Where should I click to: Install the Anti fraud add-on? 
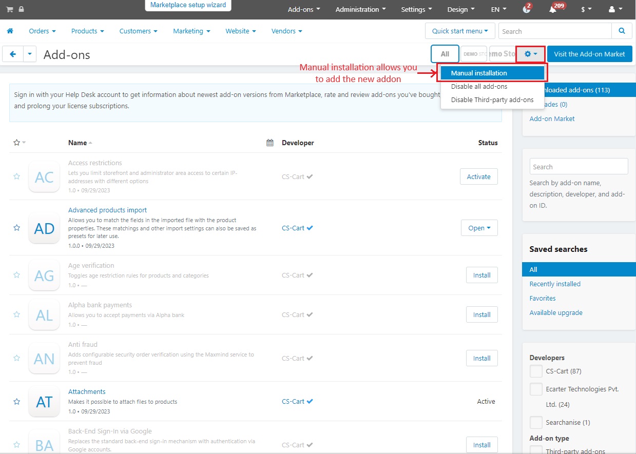click(x=481, y=358)
